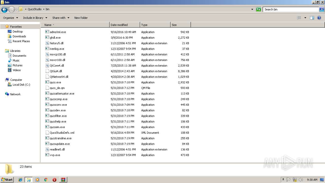Image resolution: width=325 pixels, height=183 pixels.
Task: Click the QtCore4.dll icon
Action: [47, 66]
